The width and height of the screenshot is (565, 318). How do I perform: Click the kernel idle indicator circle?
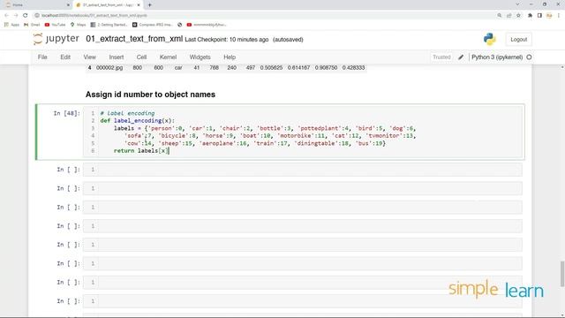point(529,57)
